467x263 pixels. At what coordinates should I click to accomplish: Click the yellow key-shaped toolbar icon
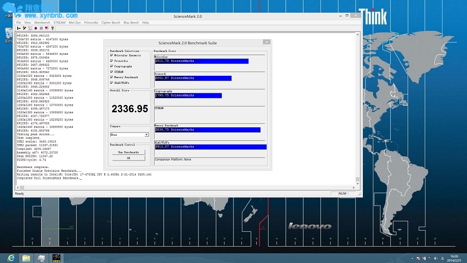(52, 29)
